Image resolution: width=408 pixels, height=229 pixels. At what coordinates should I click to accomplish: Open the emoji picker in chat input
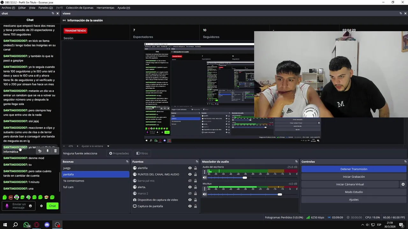[31, 206]
